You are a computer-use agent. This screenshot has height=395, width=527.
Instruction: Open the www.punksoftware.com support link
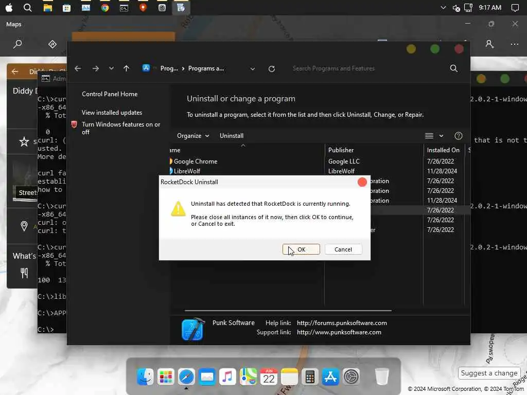339,332
